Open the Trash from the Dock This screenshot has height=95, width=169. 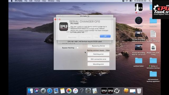tap(139, 91)
